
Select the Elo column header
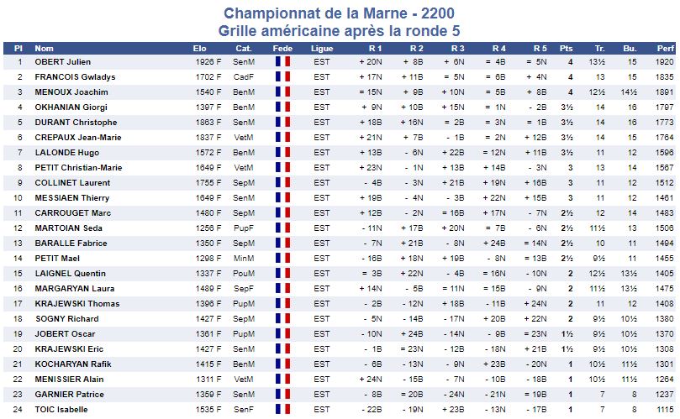click(x=199, y=49)
